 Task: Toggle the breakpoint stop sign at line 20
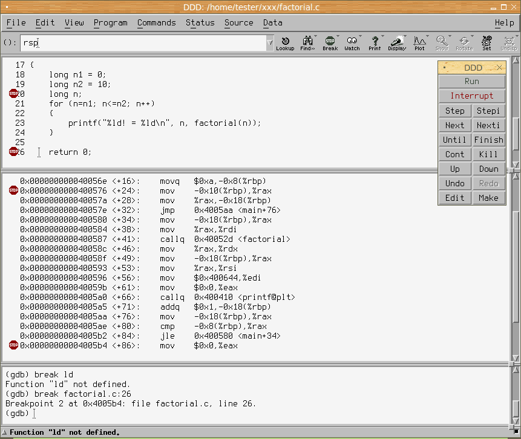click(x=14, y=94)
